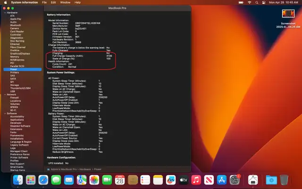Click the date and time in menu bar
This screenshot has width=302, height=189.
tap(283, 2)
